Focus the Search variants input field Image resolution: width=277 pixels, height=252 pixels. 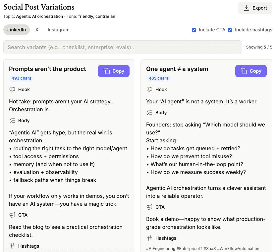[123, 47]
